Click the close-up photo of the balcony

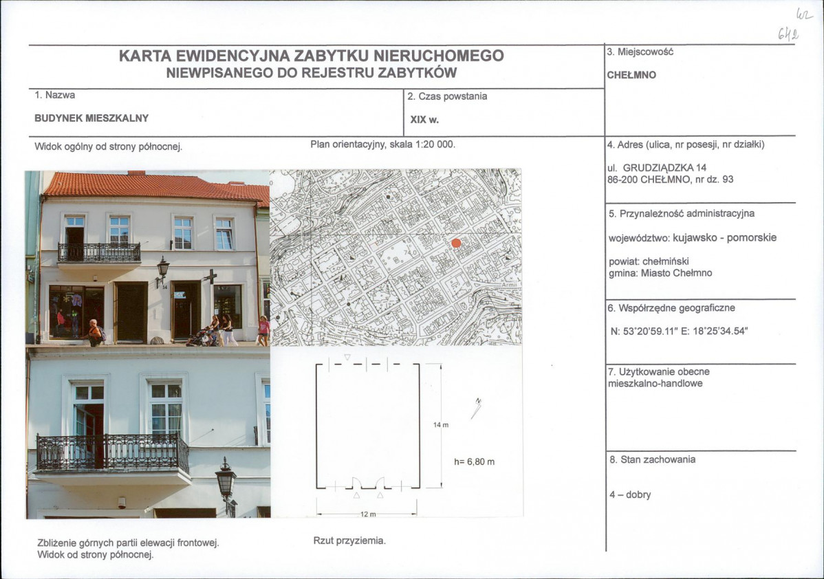pos(148,433)
